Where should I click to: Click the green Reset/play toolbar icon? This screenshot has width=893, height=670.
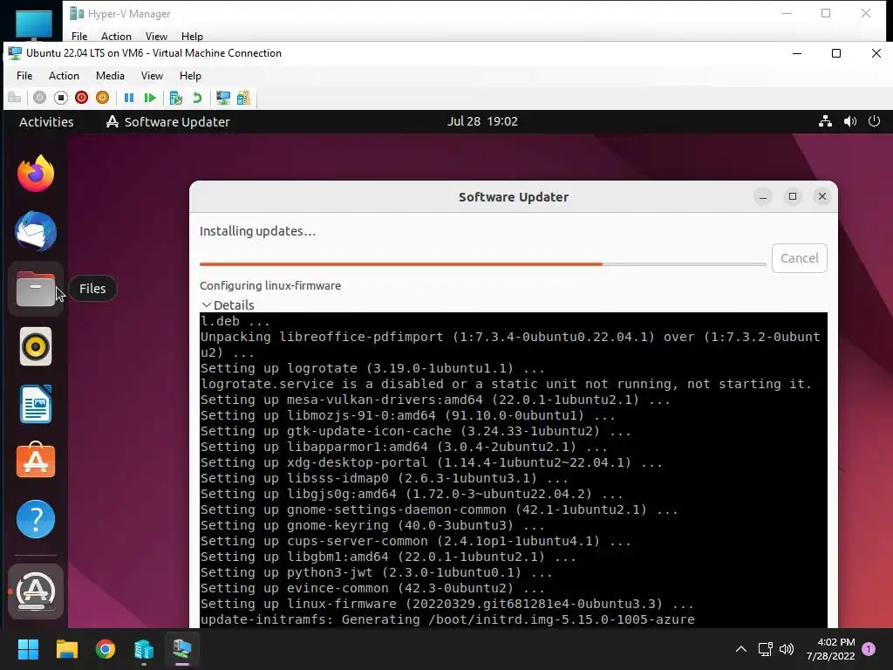[150, 98]
